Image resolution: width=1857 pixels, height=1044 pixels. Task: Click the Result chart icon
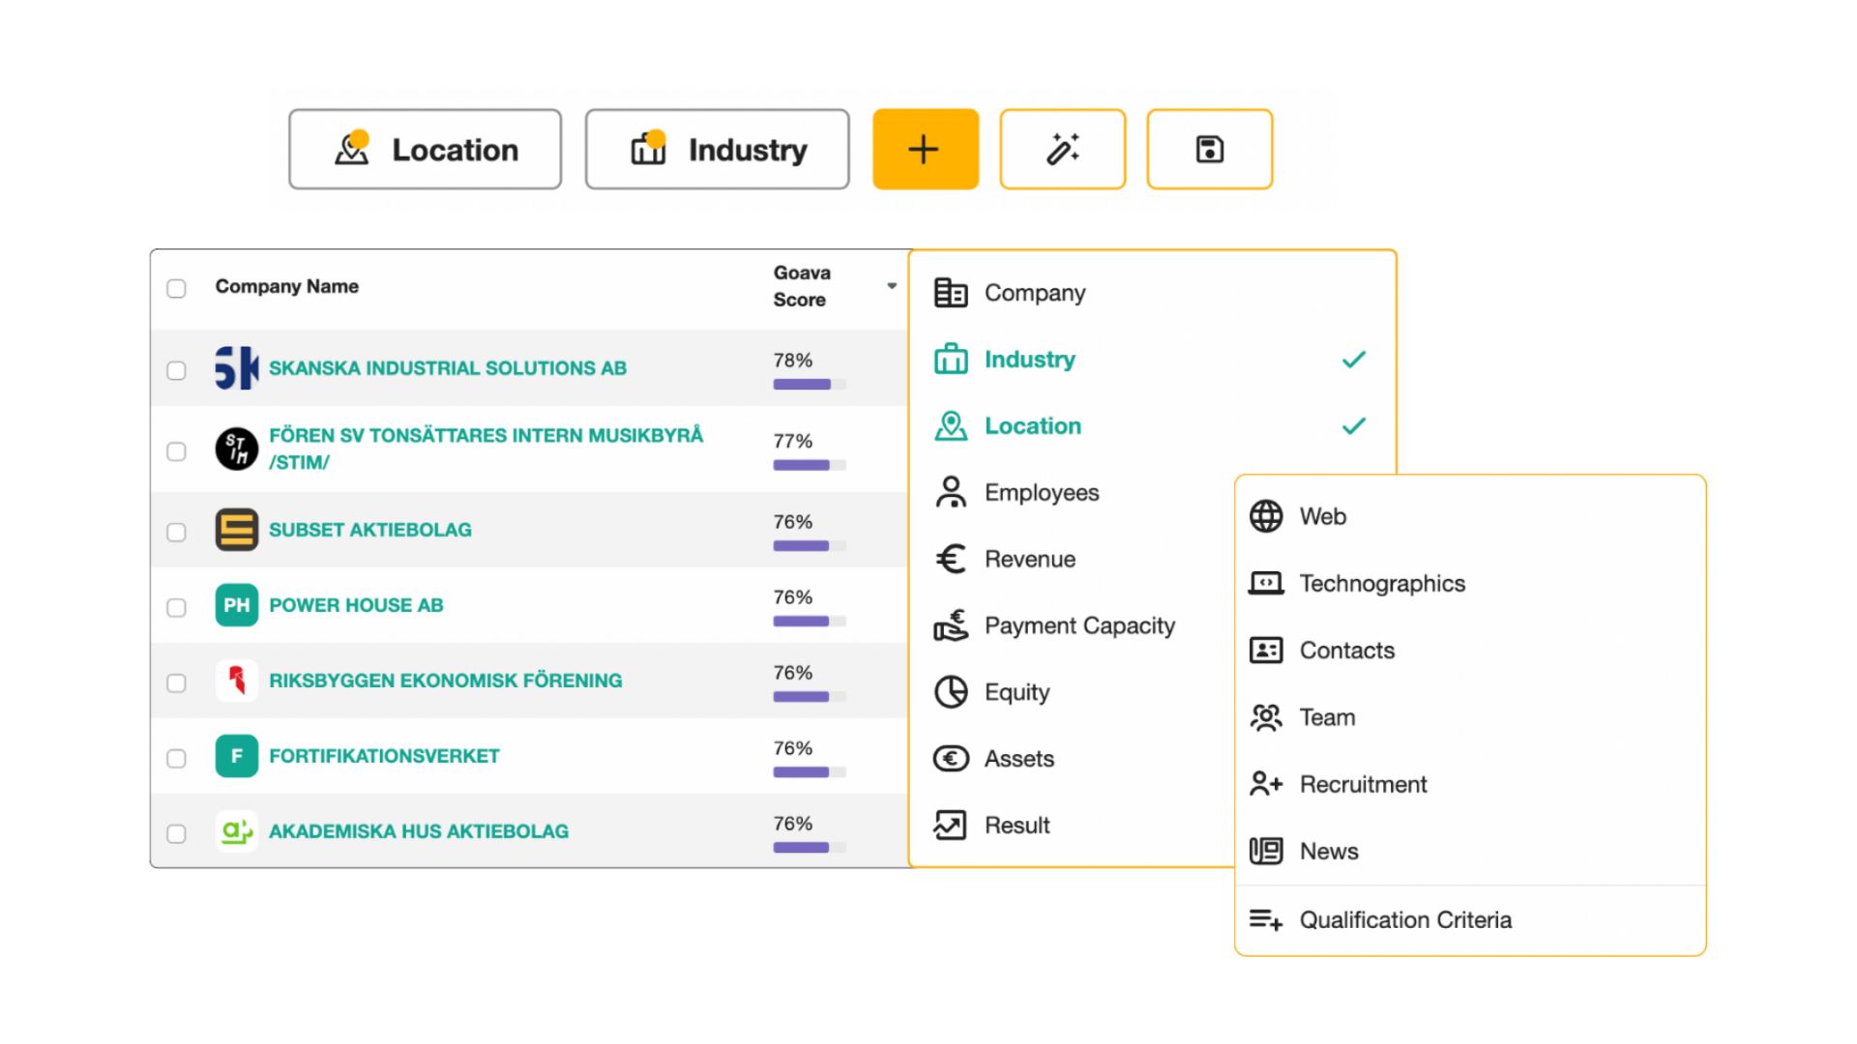[951, 826]
